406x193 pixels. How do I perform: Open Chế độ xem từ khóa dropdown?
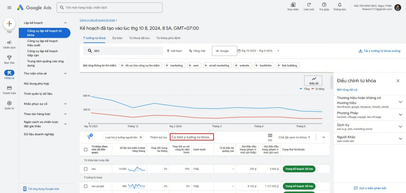(294, 137)
